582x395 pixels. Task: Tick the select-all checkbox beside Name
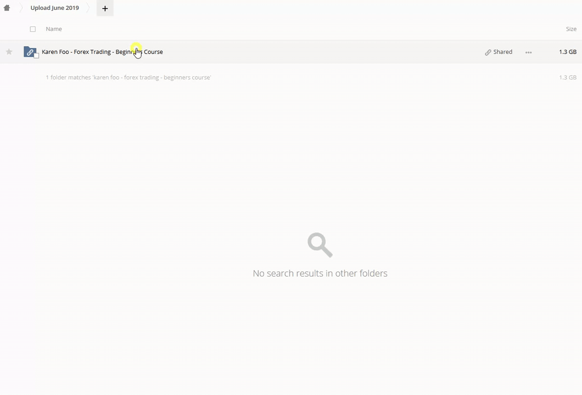[33, 29]
